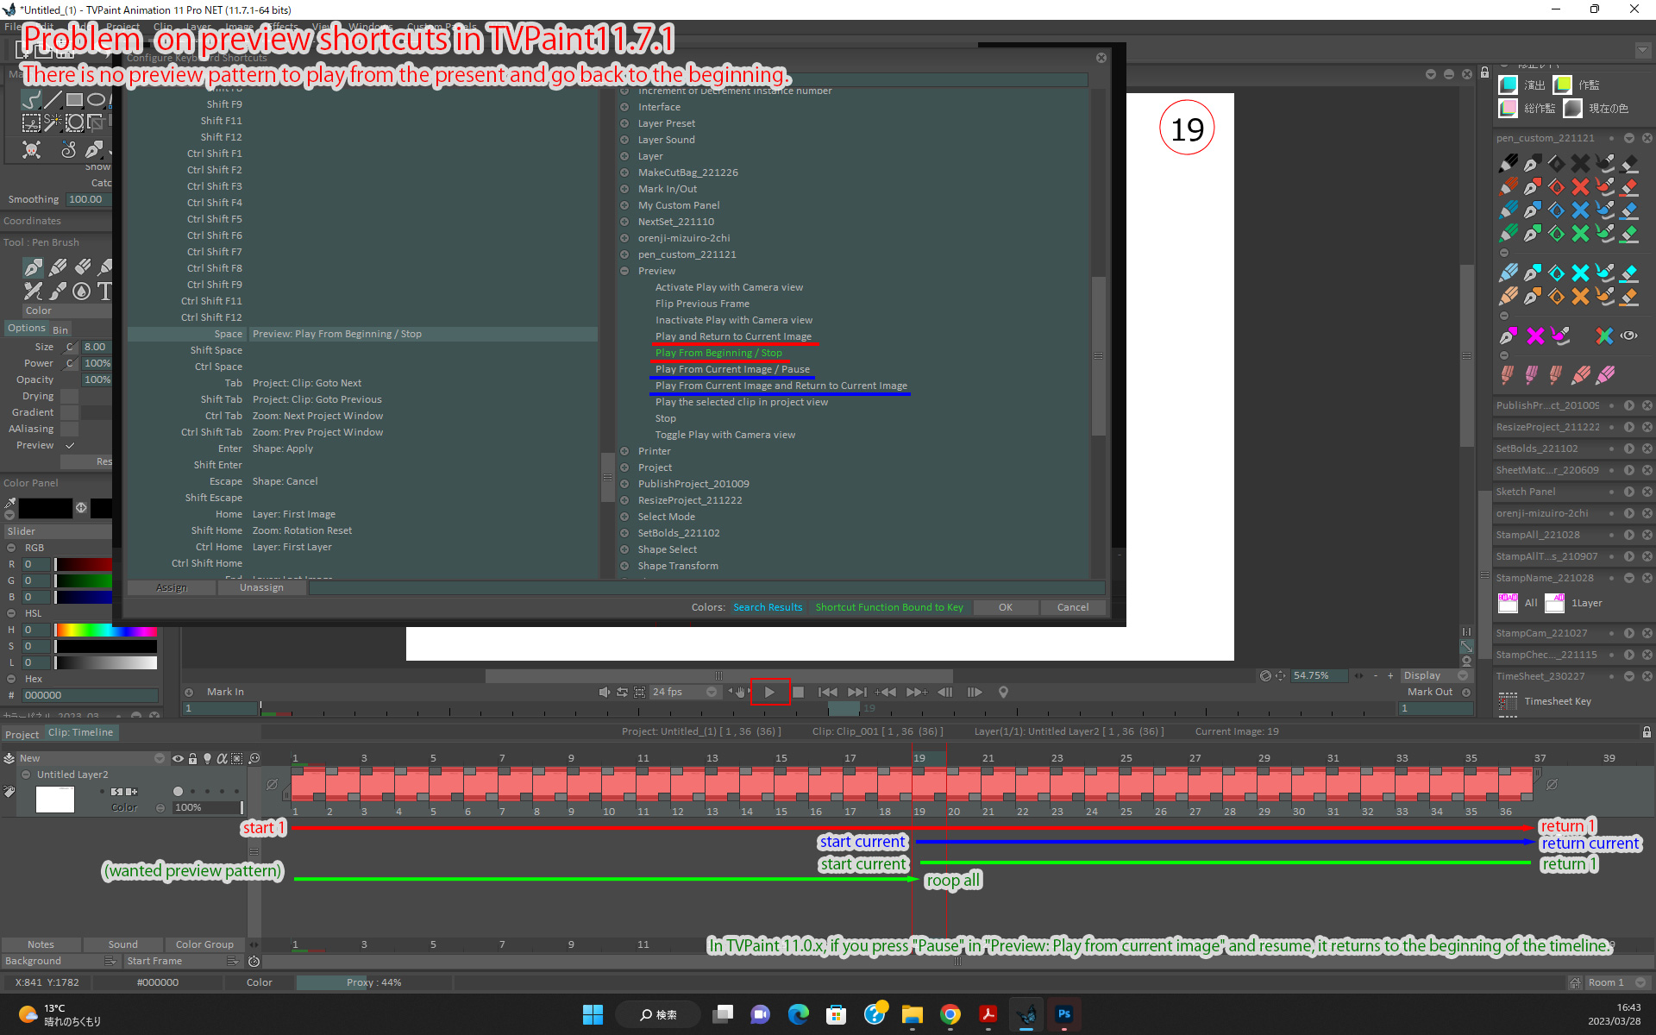Toggle the Preview checkbox in tool options

click(70, 445)
